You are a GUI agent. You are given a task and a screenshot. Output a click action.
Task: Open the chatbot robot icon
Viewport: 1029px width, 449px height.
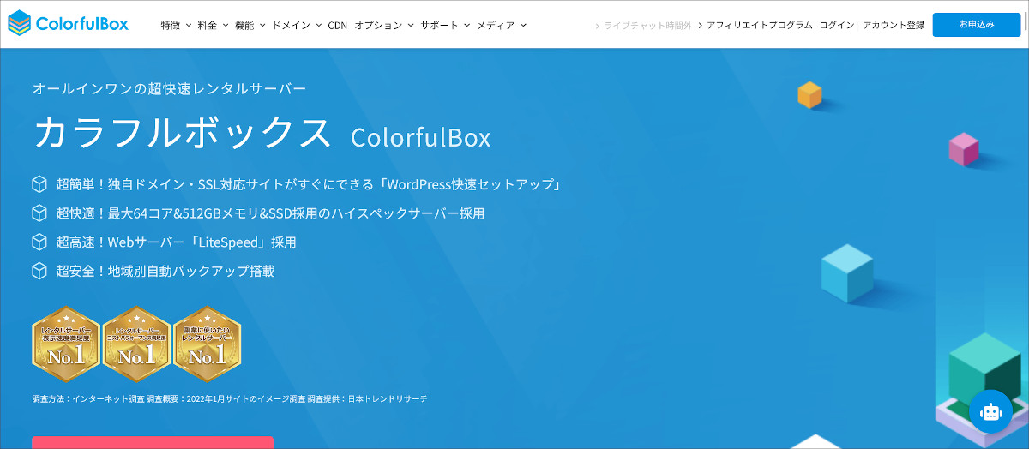990,411
